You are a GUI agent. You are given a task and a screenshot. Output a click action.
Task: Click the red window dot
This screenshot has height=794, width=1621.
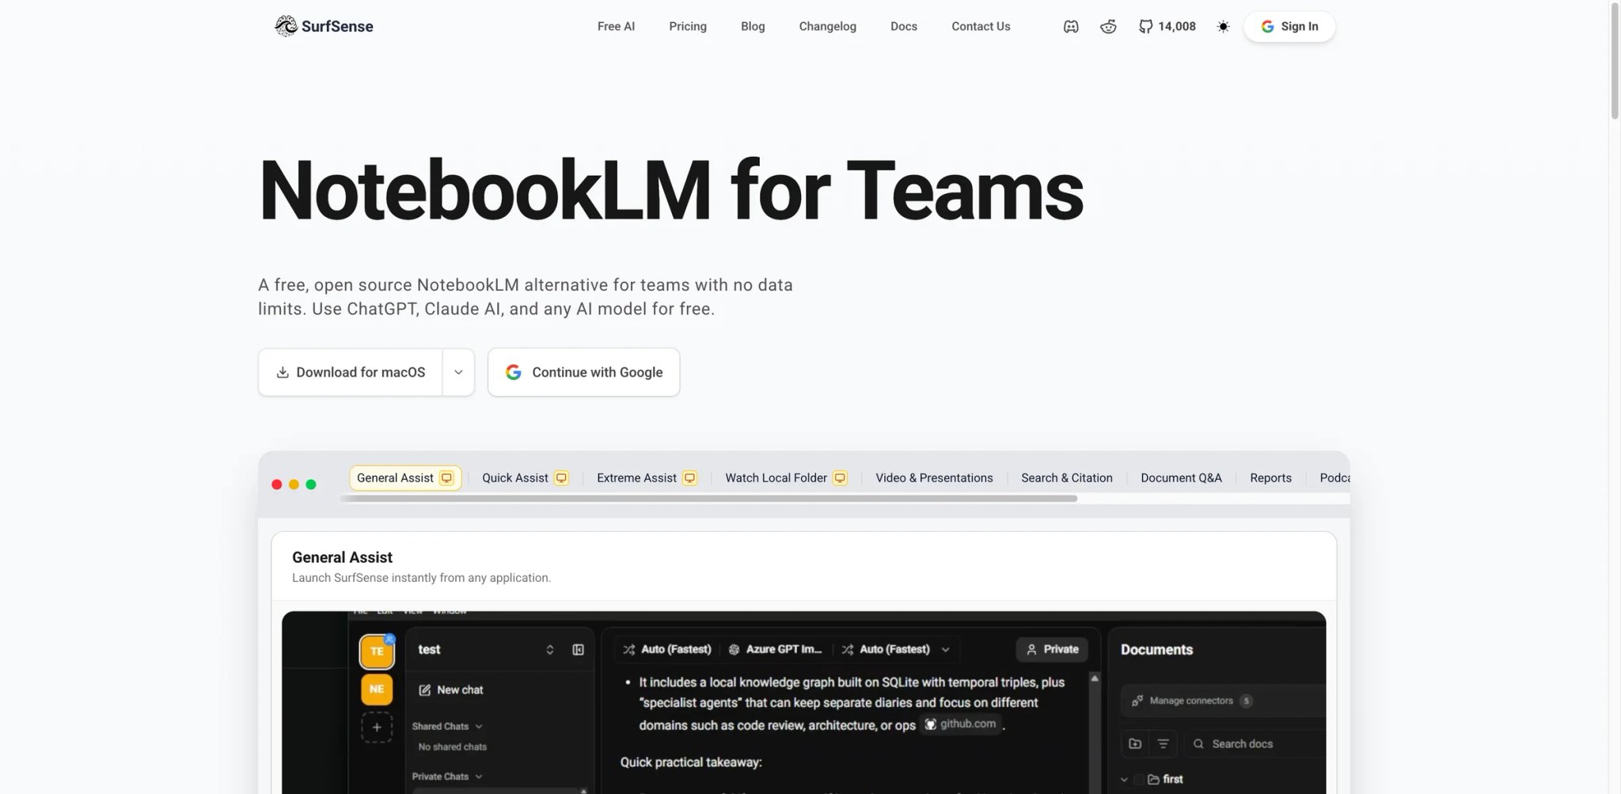click(277, 484)
